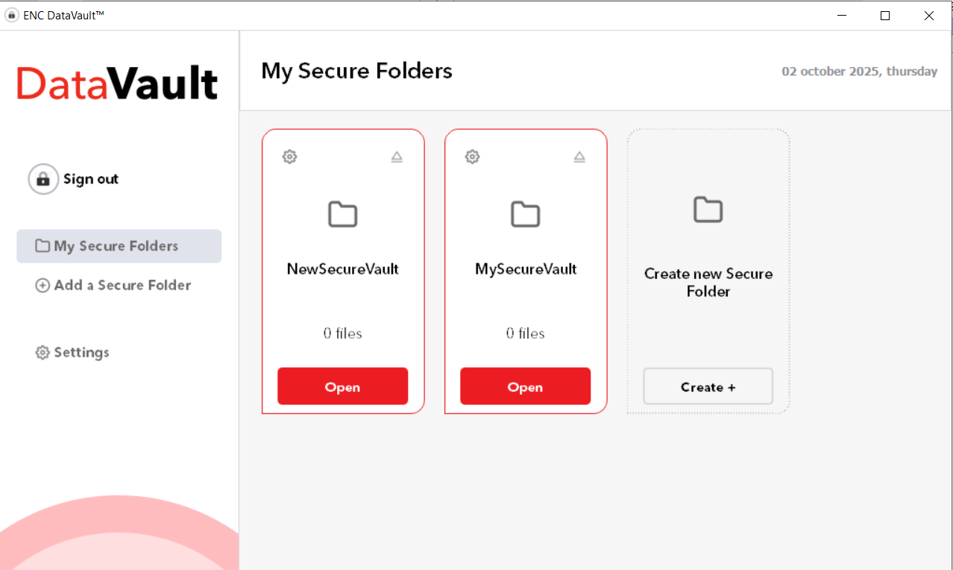Select Add a Secure Folder
The height and width of the screenshot is (570, 953).
tap(122, 285)
